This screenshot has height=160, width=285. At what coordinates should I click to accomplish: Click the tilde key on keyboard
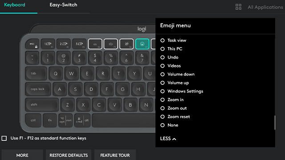[32, 58]
